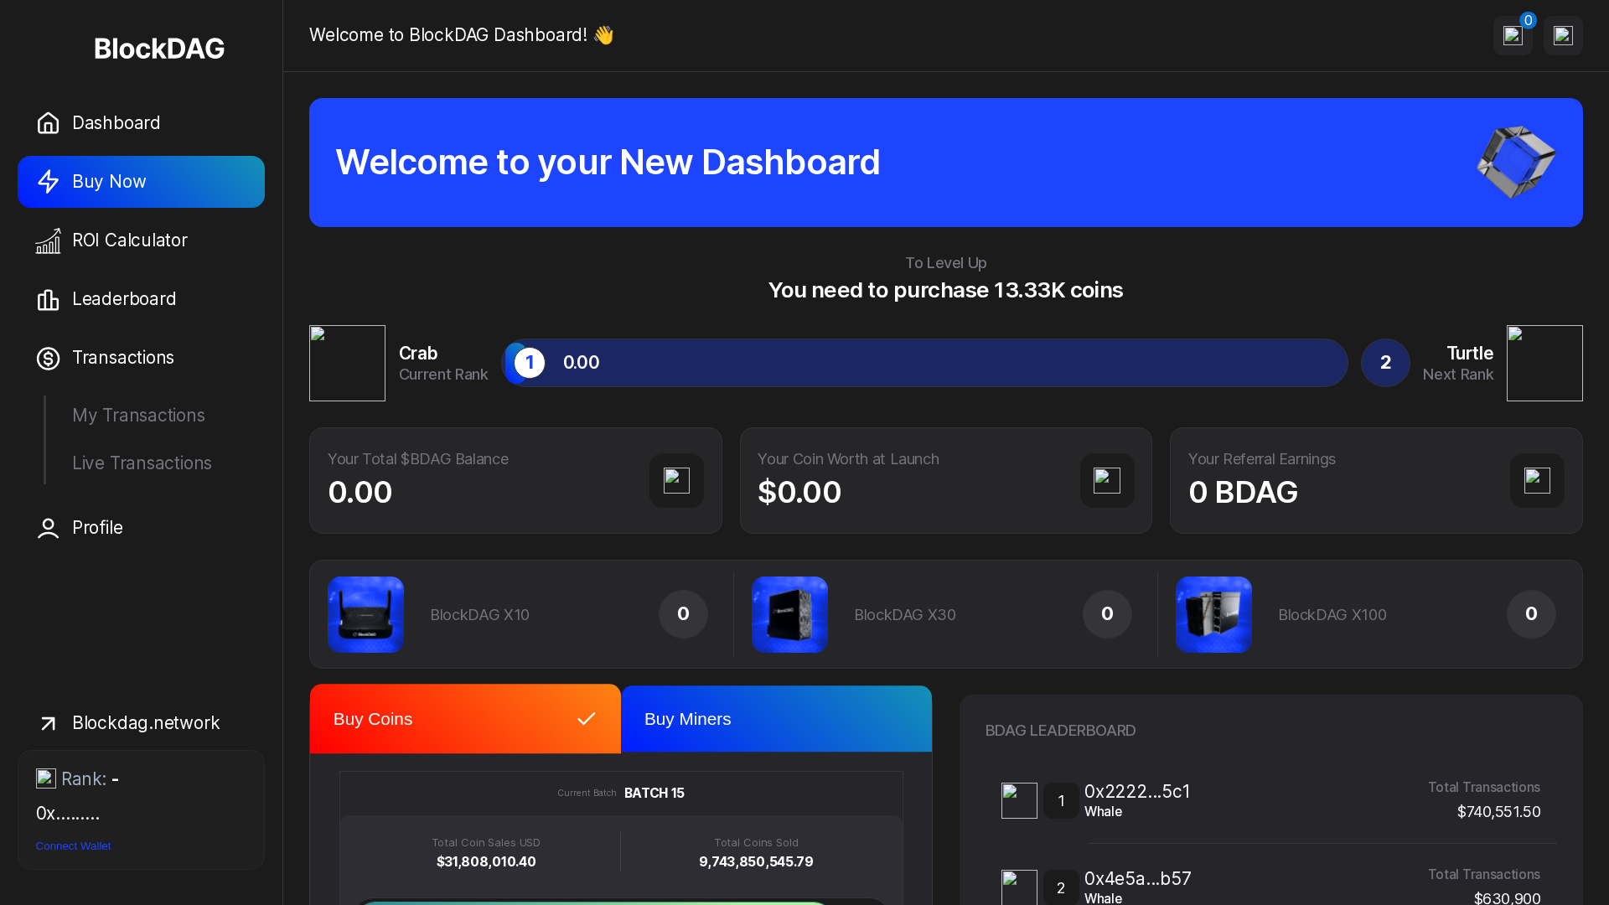
Task: Select Buy Now in the sidebar
Action: (x=141, y=182)
